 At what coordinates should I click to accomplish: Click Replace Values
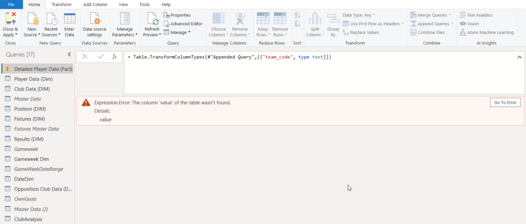361,32
